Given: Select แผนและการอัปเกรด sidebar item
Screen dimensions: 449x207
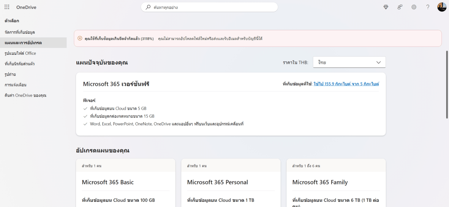Looking at the screenshot, I should 33,43.
